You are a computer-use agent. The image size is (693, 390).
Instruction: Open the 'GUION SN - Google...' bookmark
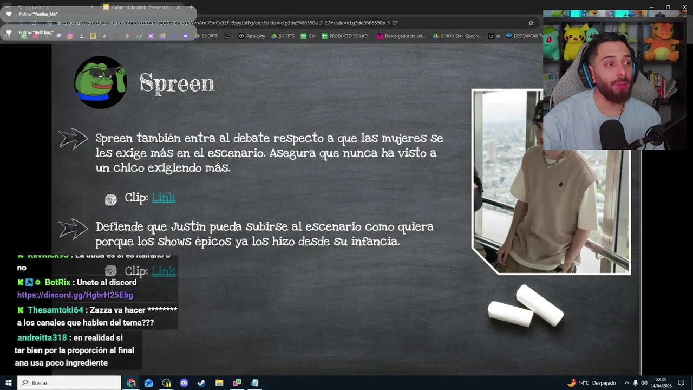(457, 36)
